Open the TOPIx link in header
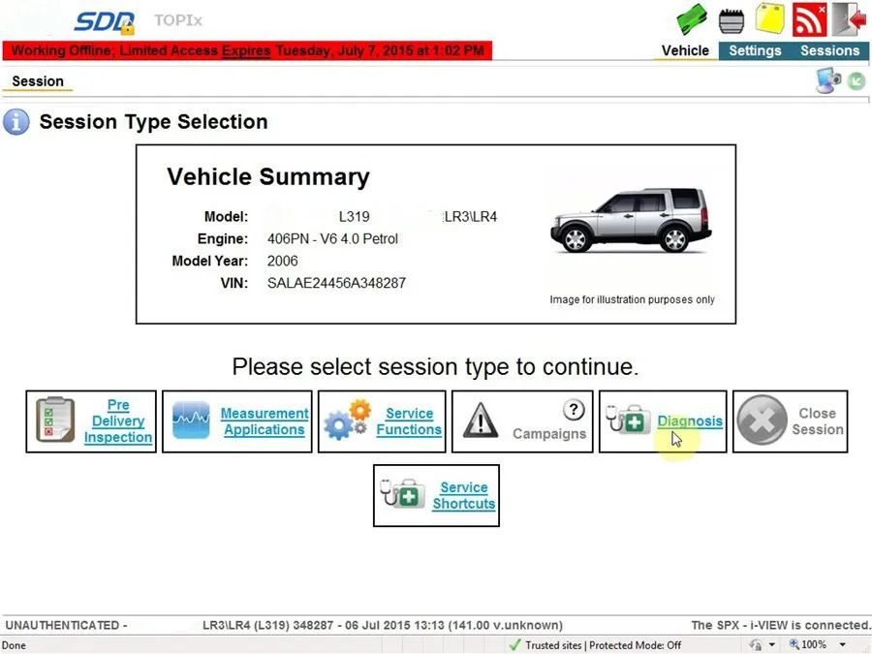 point(178,20)
